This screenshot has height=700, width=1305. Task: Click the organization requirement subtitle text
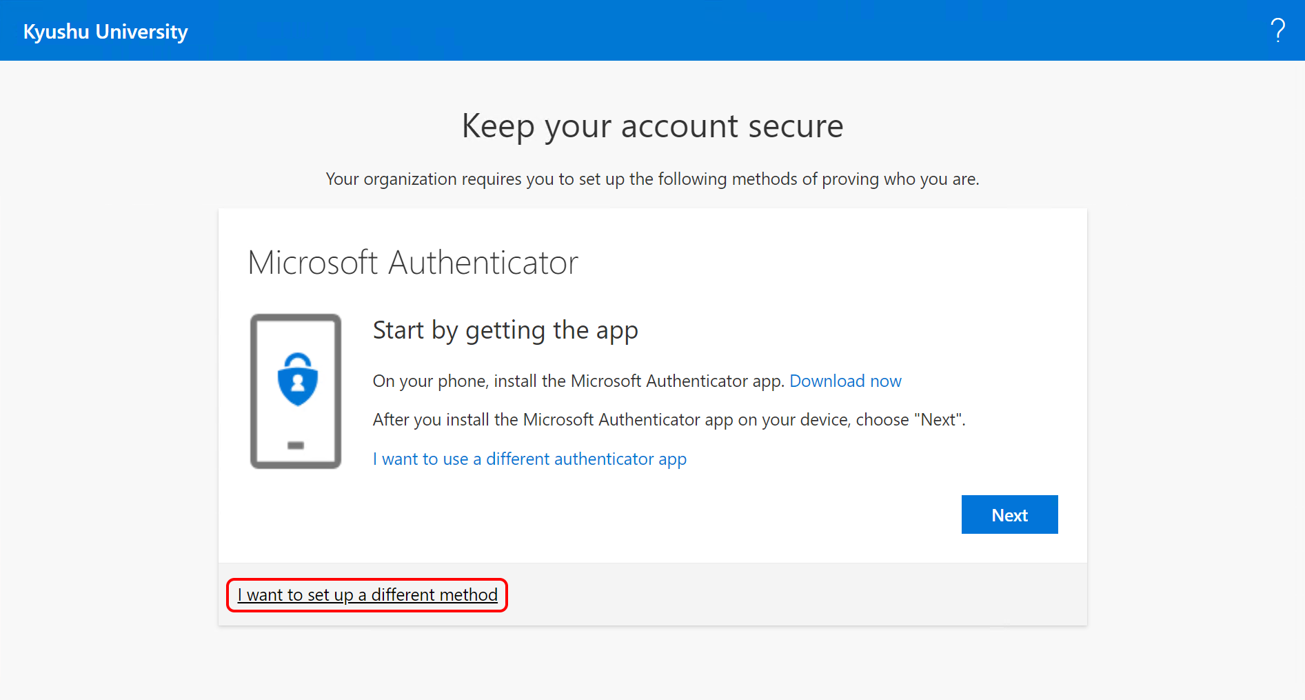(652, 179)
